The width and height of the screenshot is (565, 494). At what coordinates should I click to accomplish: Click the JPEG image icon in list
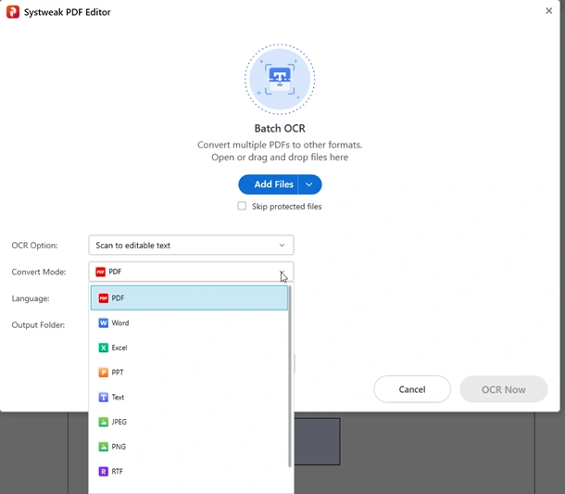click(x=104, y=422)
